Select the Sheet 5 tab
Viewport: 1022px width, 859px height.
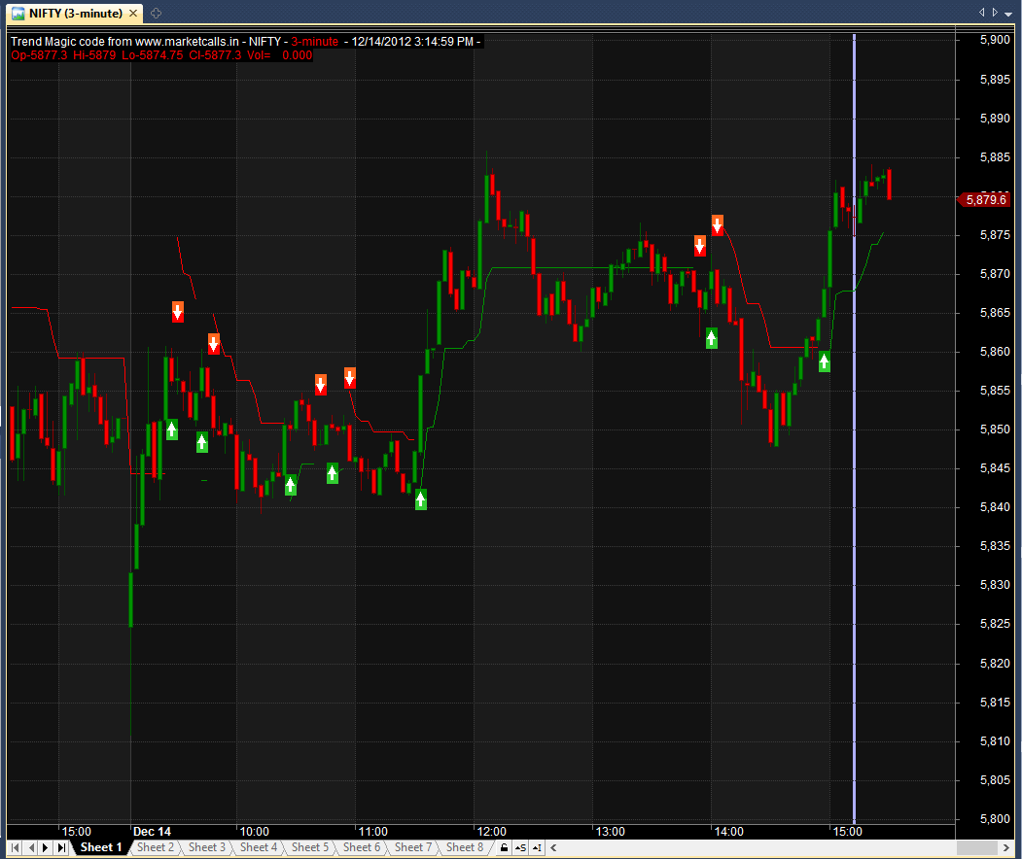[x=309, y=847]
